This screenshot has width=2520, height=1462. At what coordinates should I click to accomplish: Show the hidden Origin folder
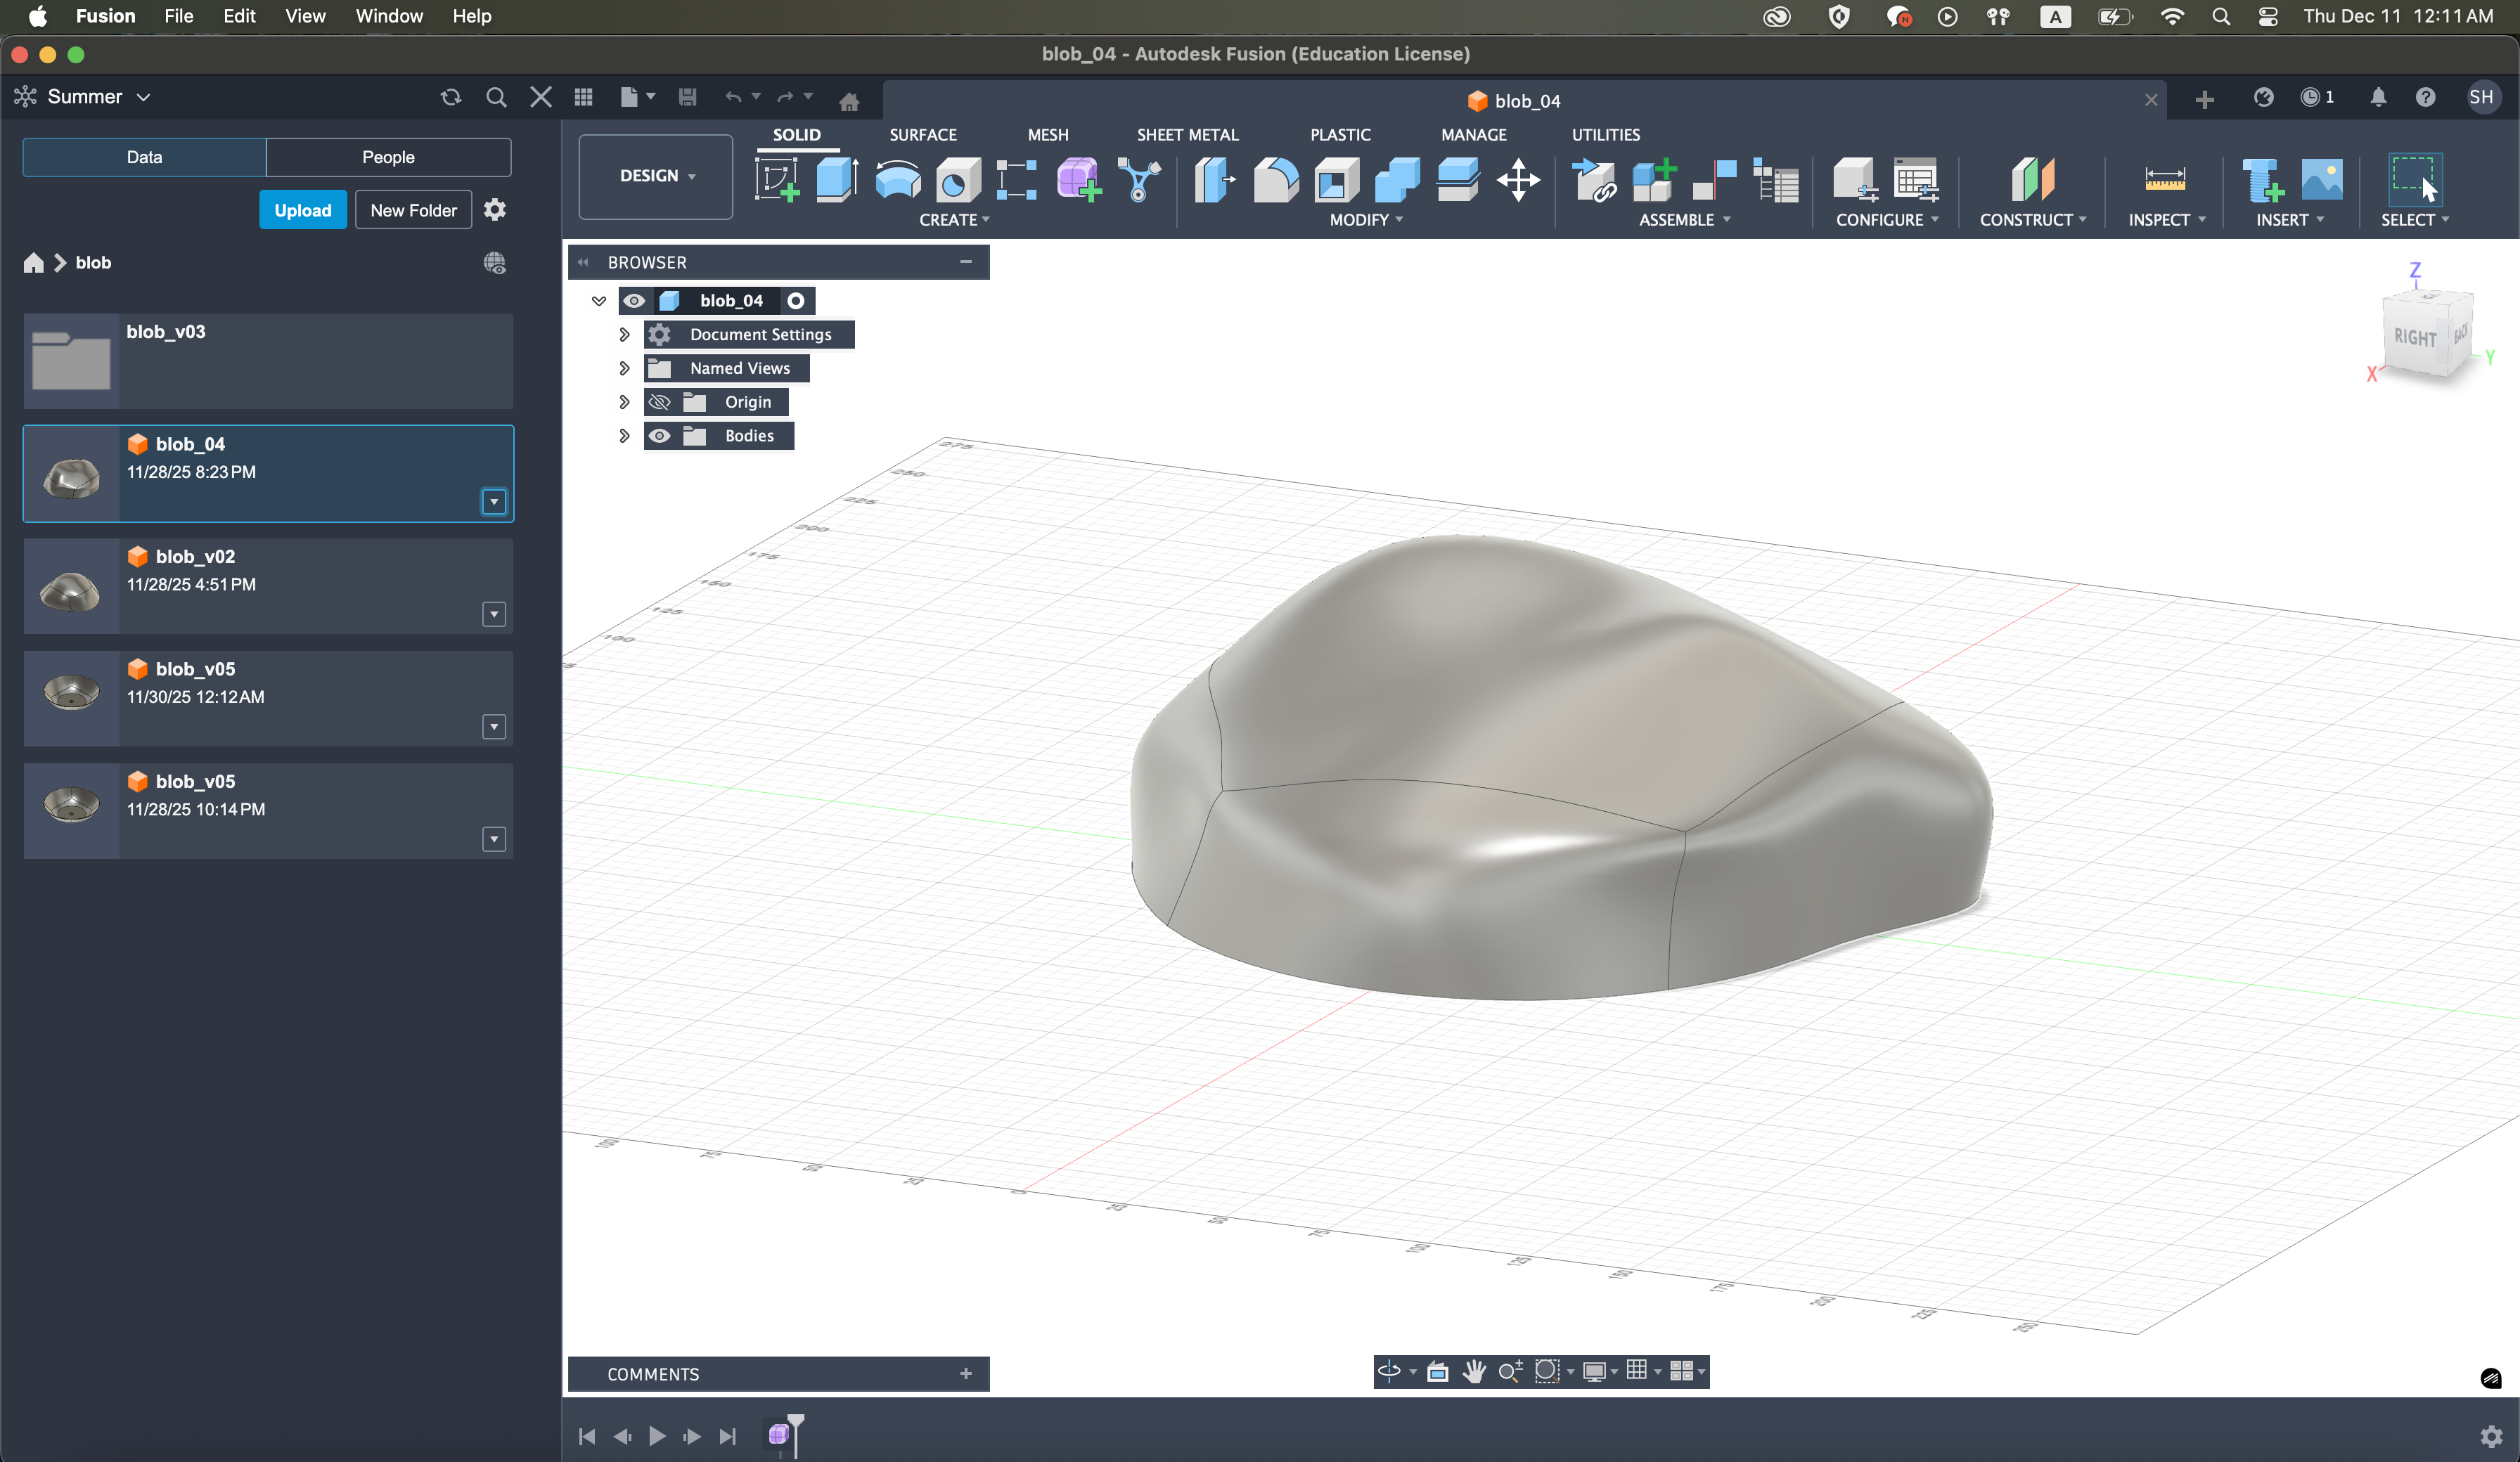pos(660,402)
